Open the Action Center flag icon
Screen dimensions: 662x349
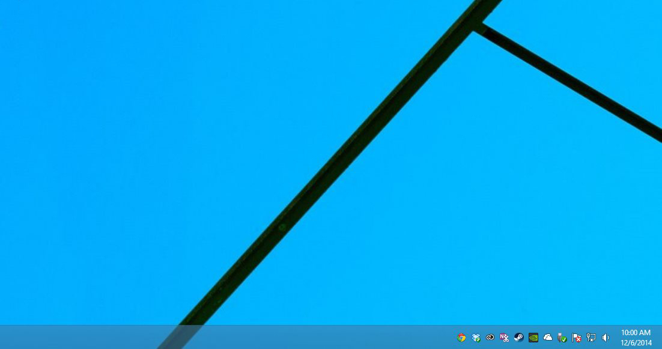click(x=576, y=337)
